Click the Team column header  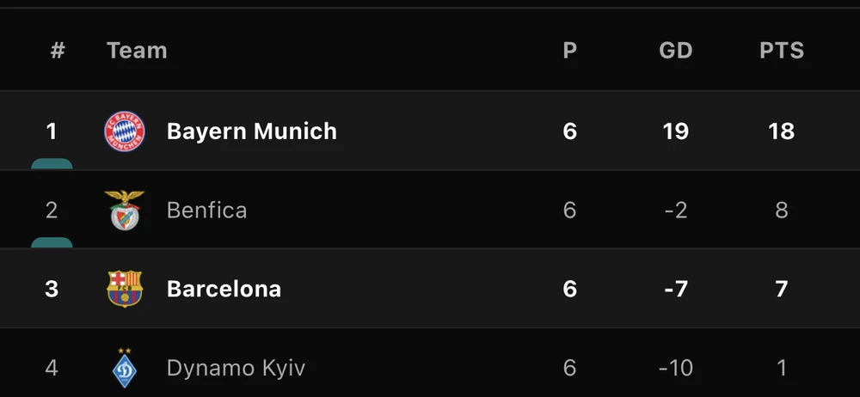(x=137, y=51)
